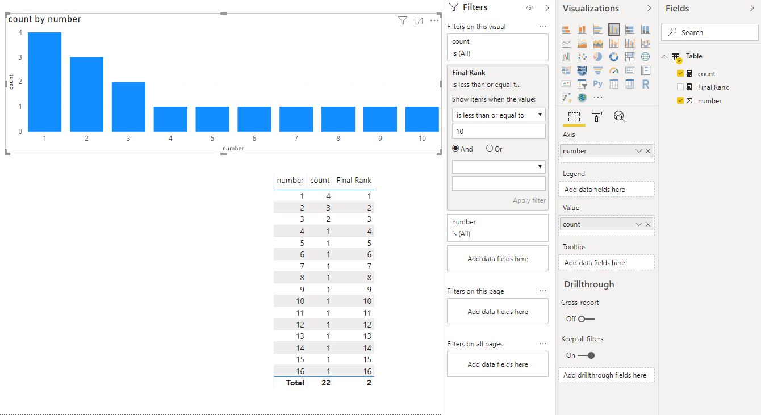Collapse the Table node in Fields
Image resolution: width=761 pixels, height=415 pixels.
coord(665,56)
